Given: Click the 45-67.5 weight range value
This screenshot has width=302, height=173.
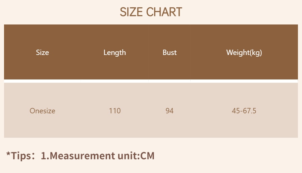Looking at the screenshot, I should 244,111.
